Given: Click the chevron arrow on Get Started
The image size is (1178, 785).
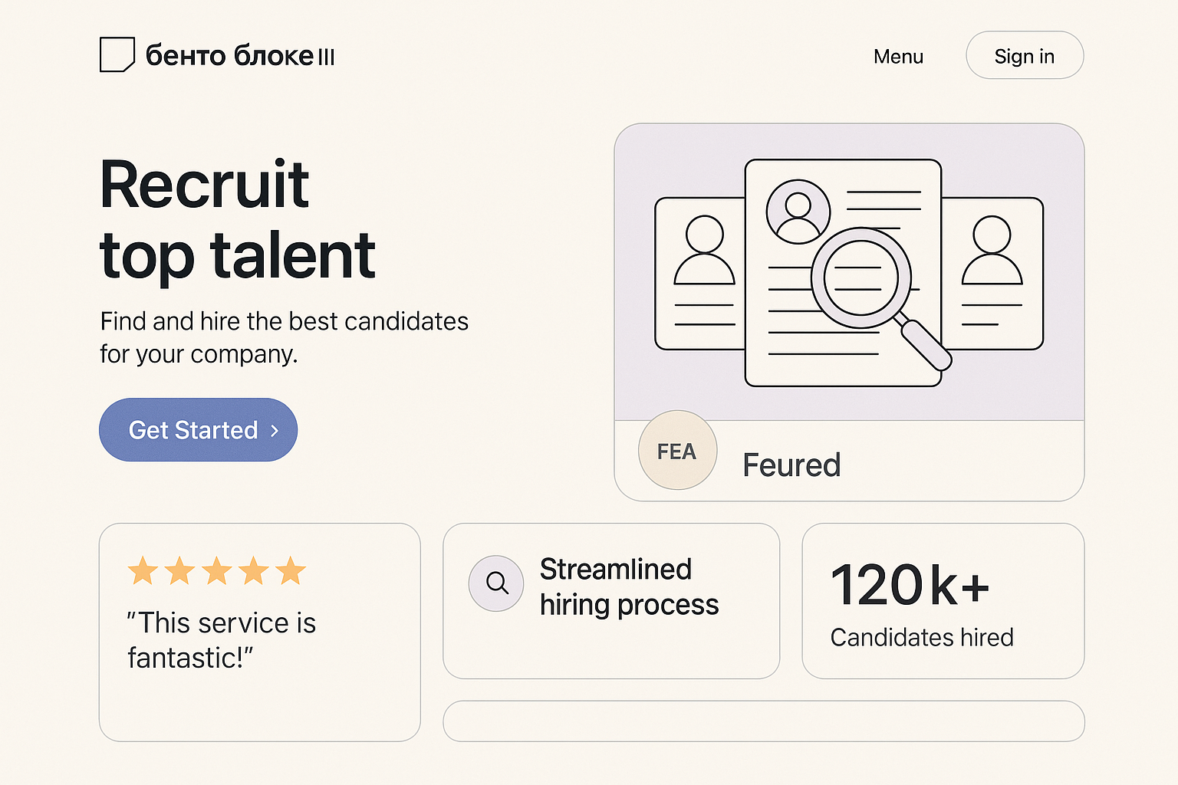Looking at the screenshot, I should point(275,431).
